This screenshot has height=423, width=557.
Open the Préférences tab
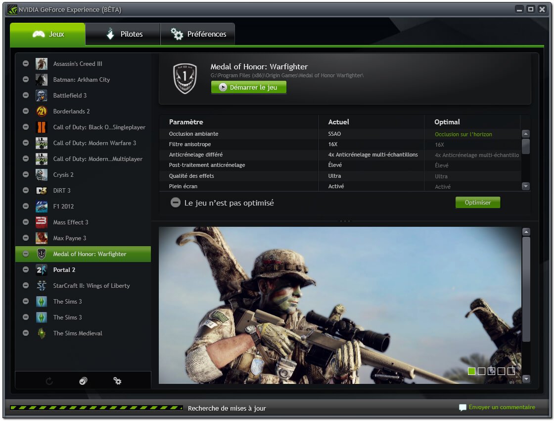[x=198, y=34]
